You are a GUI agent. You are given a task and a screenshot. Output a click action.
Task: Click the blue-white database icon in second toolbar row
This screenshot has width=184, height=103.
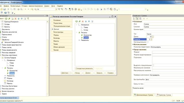(5, 13)
